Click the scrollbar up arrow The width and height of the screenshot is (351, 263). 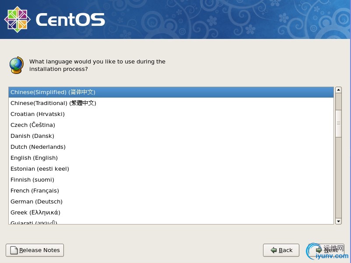click(338, 90)
